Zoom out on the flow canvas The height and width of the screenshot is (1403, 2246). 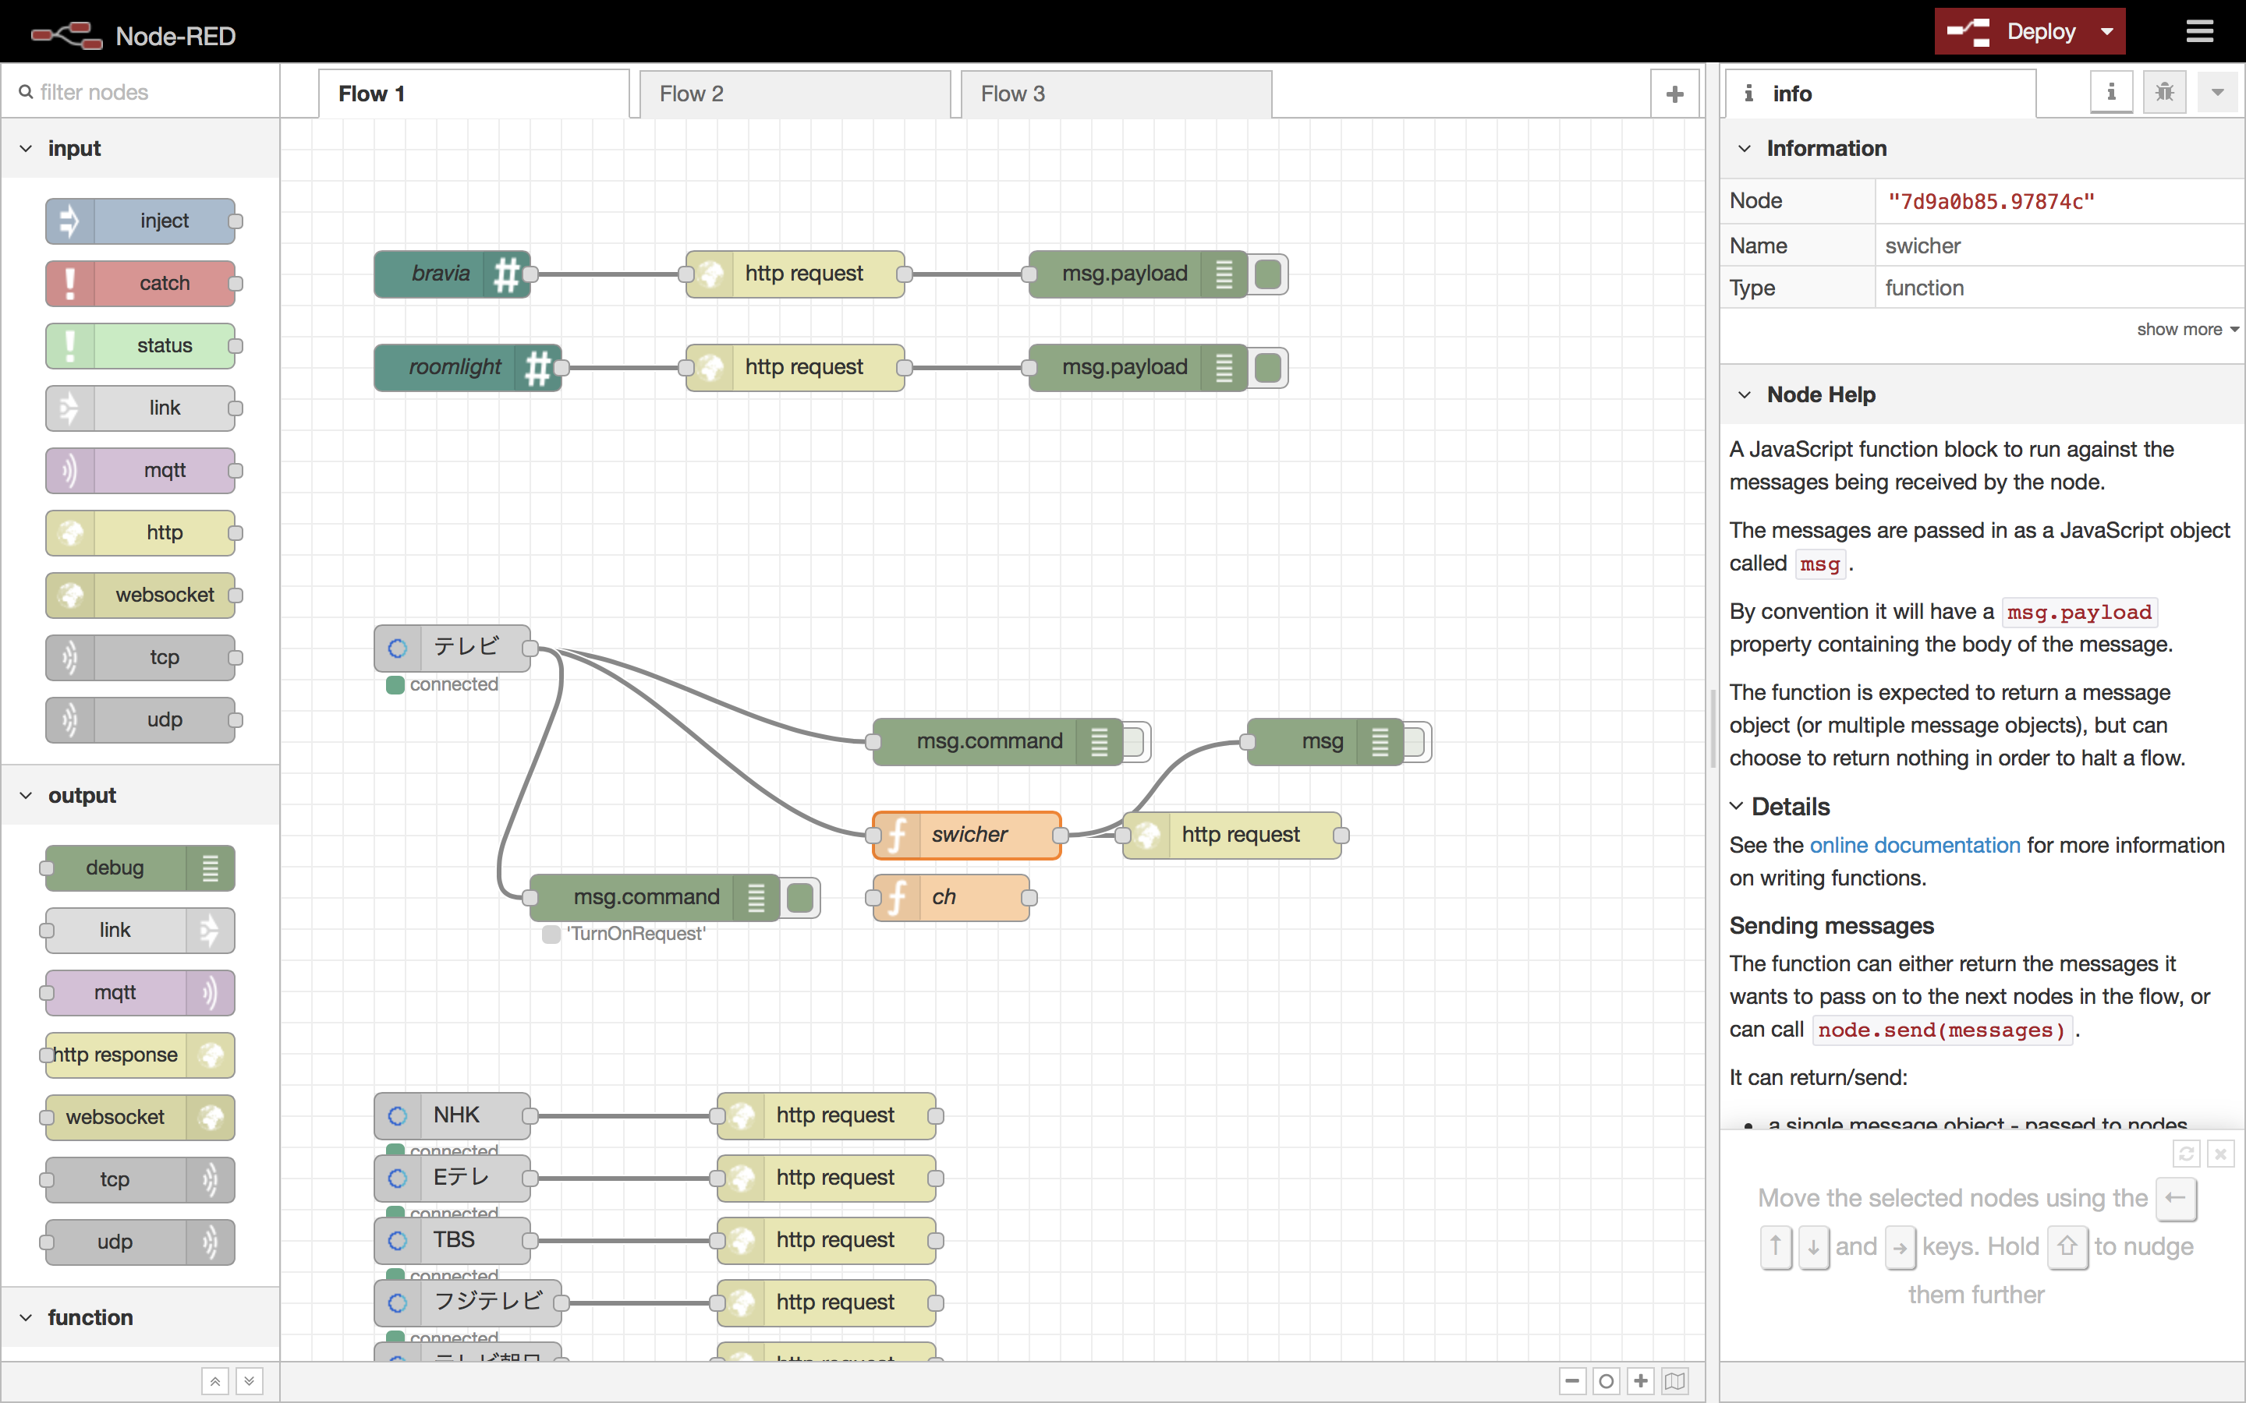click(x=1572, y=1380)
